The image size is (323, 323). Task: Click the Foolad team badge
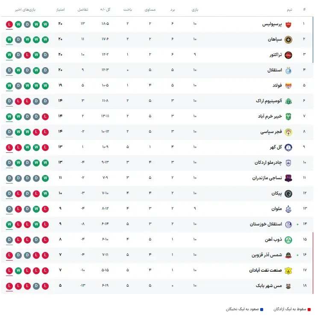[288, 86]
